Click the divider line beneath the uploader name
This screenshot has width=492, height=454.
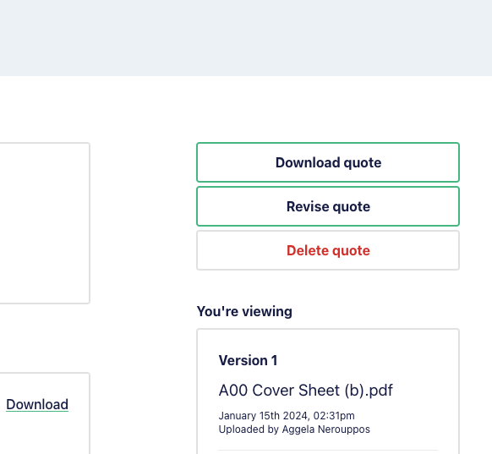pos(328,451)
